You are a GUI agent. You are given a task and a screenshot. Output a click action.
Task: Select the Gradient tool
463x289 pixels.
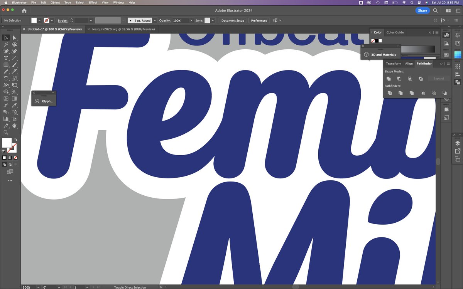coord(14,98)
